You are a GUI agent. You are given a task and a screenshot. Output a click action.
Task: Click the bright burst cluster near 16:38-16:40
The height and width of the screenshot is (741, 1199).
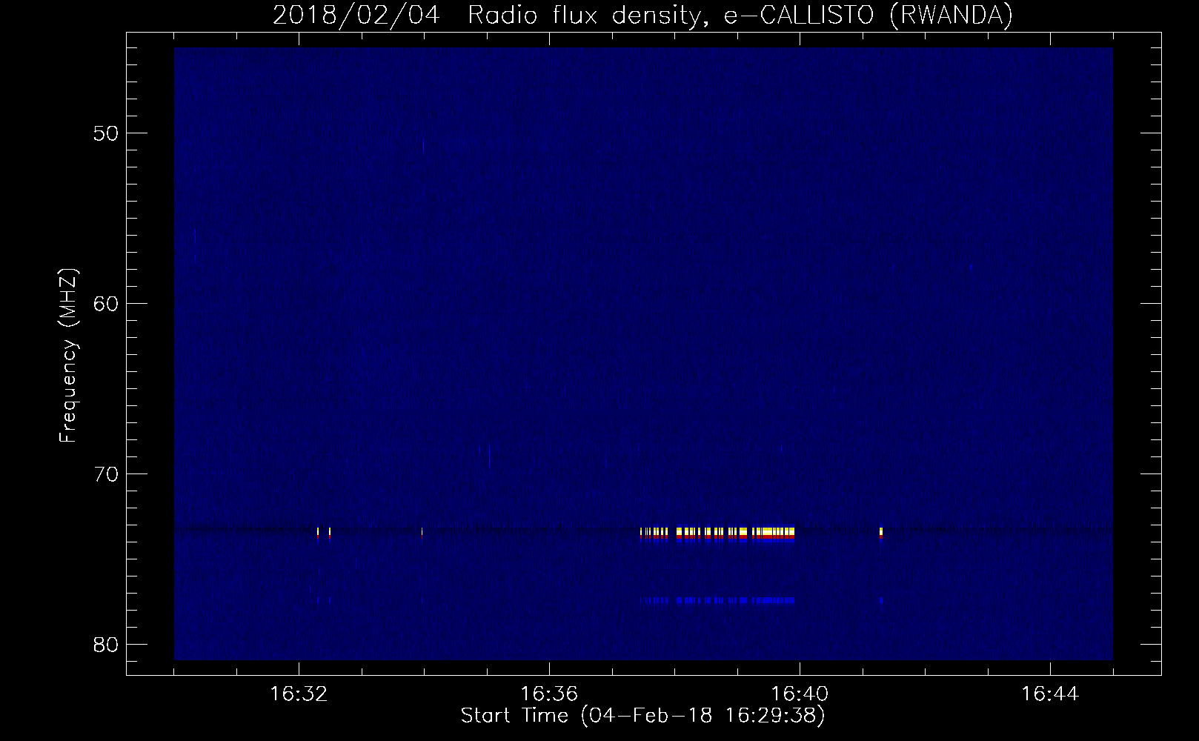point(717,534)
